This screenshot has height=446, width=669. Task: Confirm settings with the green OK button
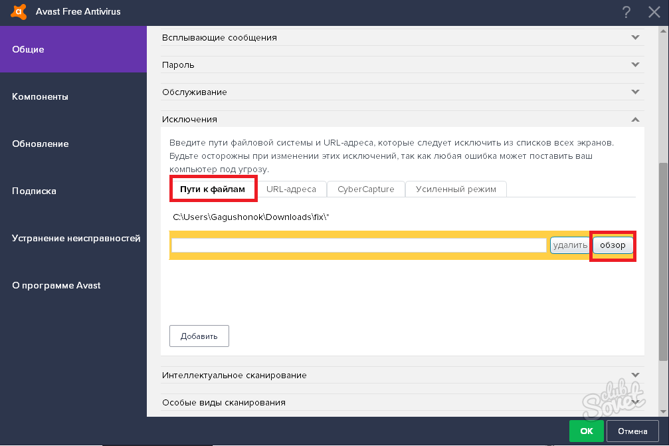point(586,431)
